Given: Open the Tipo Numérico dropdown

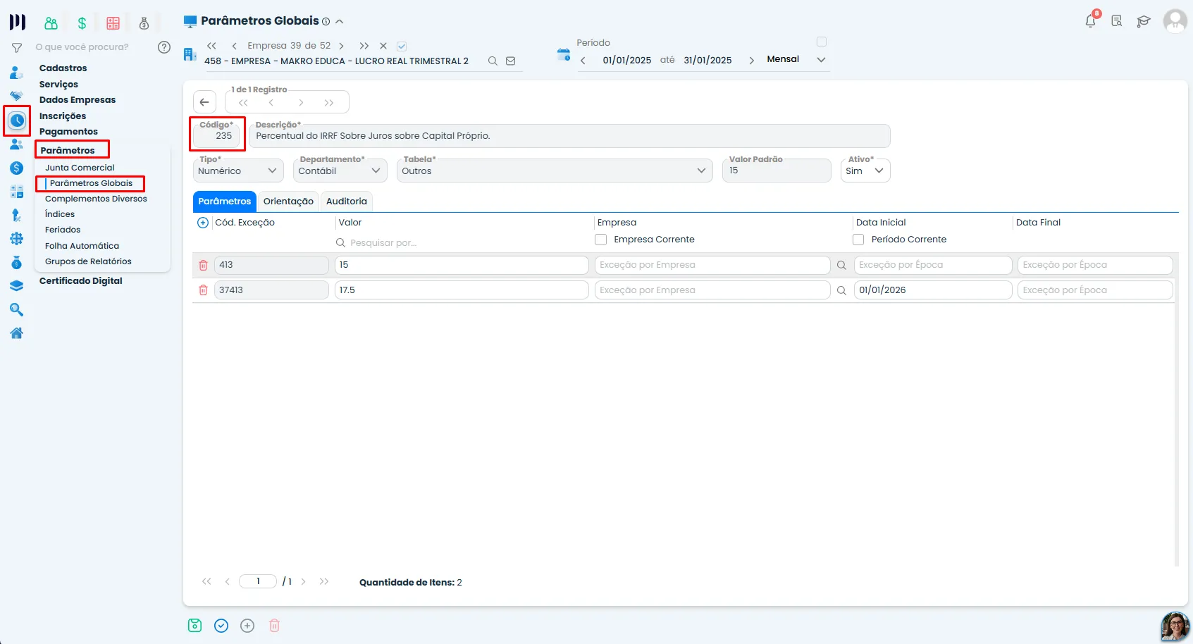Looking at the screenshot, I should pos(238,171).
